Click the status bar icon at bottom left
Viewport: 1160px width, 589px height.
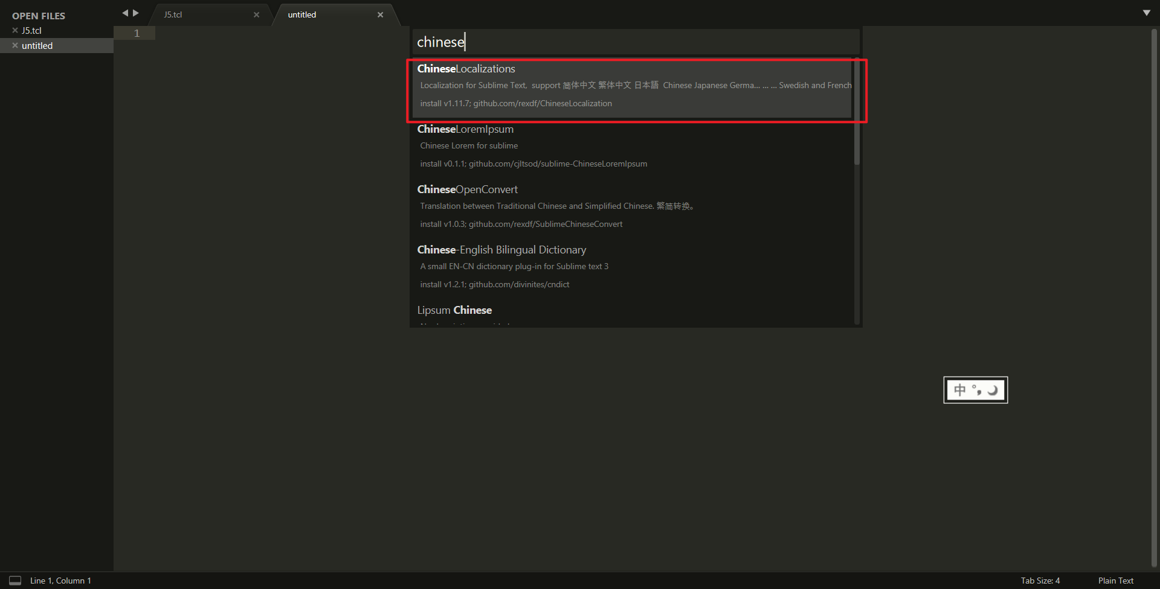pyautogui.click(x=14, y=580)
